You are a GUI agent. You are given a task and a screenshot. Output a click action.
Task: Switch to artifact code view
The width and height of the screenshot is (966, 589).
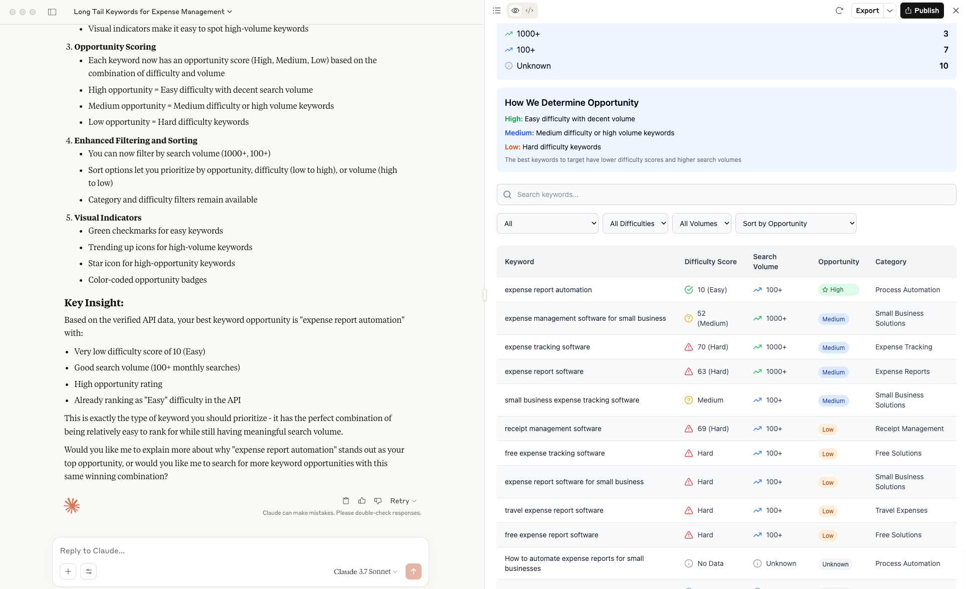pyautogui.click(x=529, y=11)
